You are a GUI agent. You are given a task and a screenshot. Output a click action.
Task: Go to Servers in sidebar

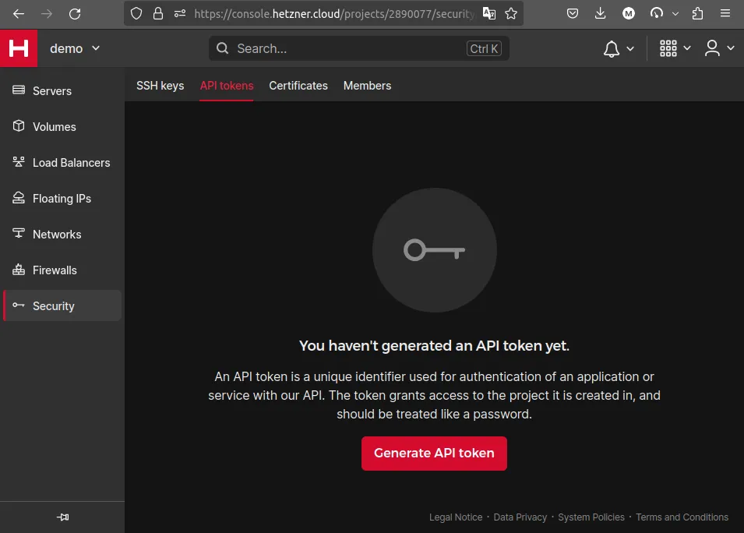[x=52, y=91]
